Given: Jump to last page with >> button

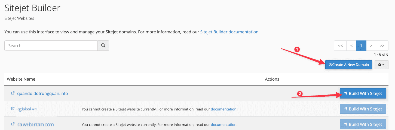Looking at the screenshot, I should (x=382, y=46).
